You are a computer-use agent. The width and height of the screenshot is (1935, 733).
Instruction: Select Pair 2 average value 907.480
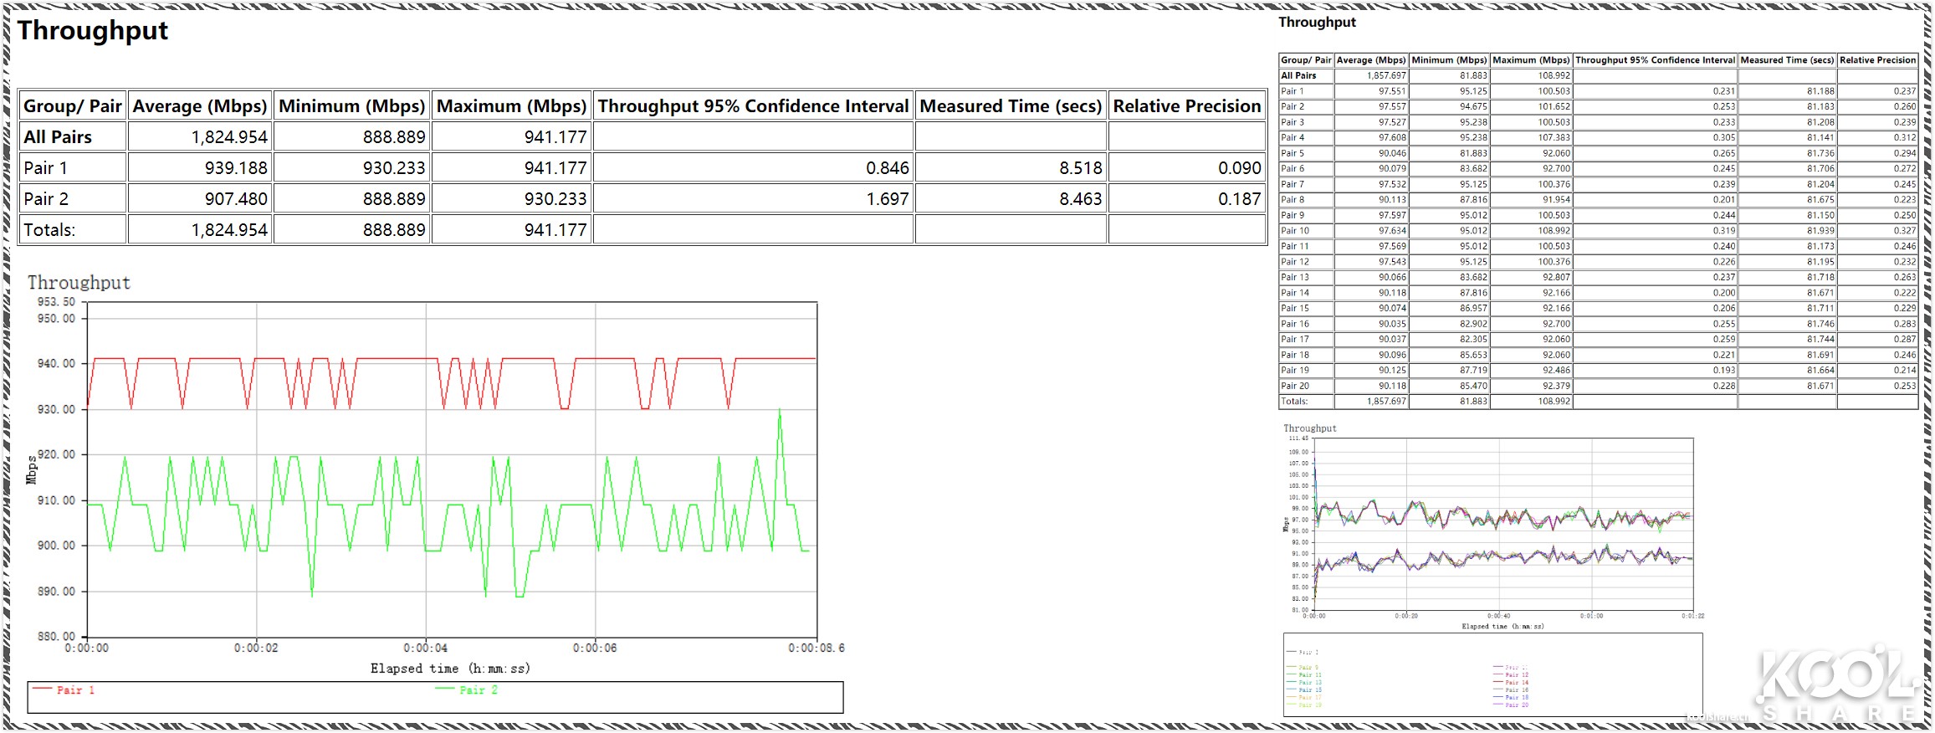point(236,199)
